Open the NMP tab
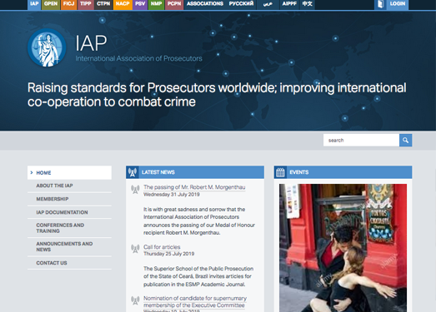This screenshot has width=436, height=312. click(156, 4)
